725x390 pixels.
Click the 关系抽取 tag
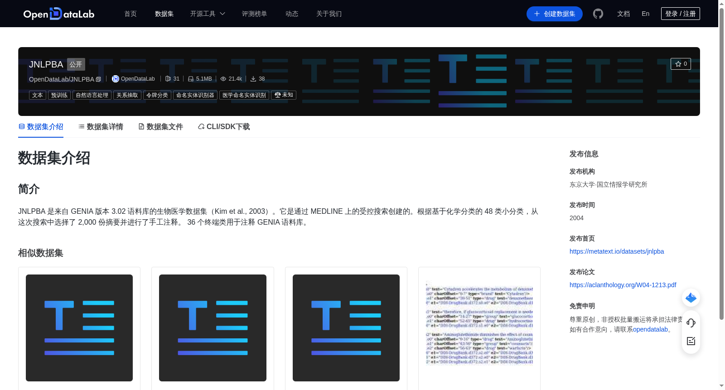coord(127,95)
